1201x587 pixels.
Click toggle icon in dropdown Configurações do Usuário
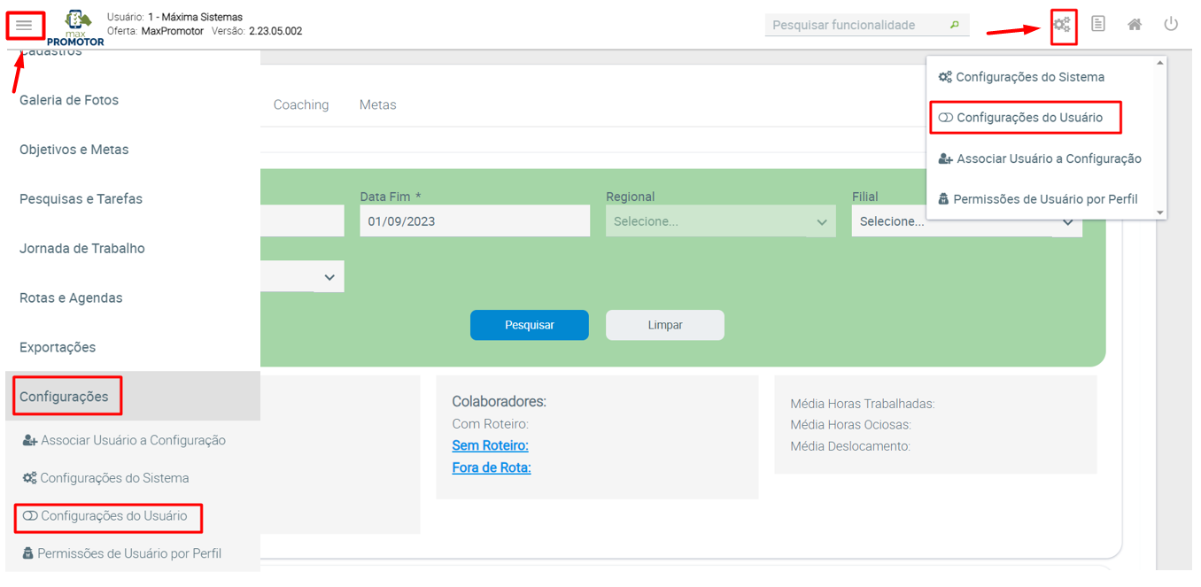(x=946, y=118)
